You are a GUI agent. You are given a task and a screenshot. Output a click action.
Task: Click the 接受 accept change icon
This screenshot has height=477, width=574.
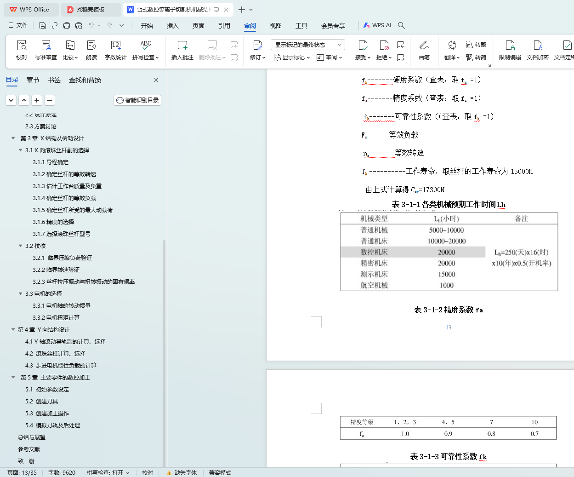click(x=363, y=45)
